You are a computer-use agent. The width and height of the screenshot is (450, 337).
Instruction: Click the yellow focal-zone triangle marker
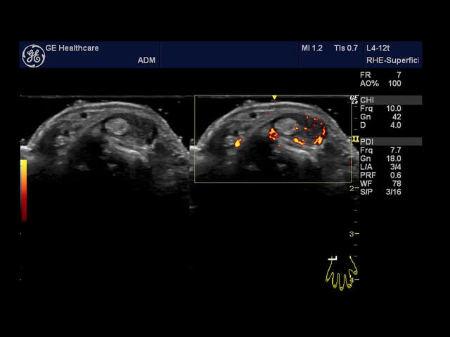click(x=275, y=98)
